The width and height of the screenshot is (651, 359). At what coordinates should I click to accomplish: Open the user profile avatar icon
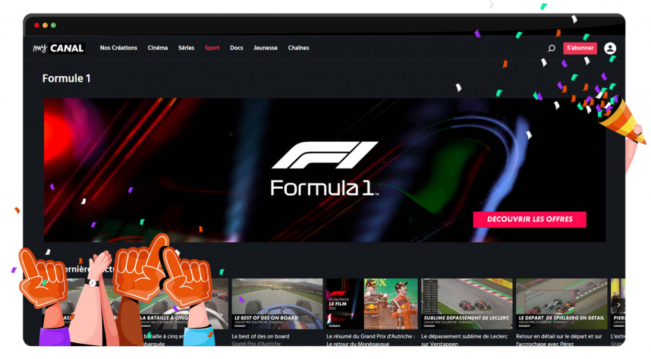click(x=610, y=48)
